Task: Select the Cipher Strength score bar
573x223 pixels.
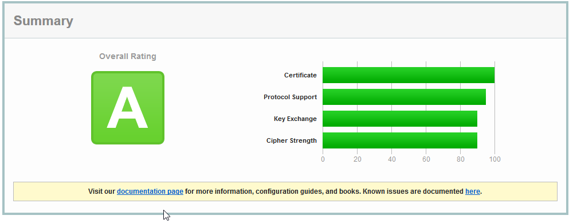Action: [x=400, y=140]
